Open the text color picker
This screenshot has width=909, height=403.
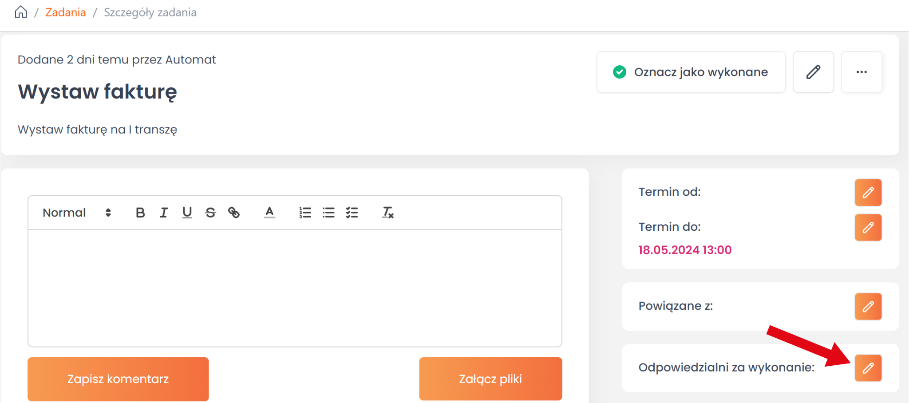269,213
